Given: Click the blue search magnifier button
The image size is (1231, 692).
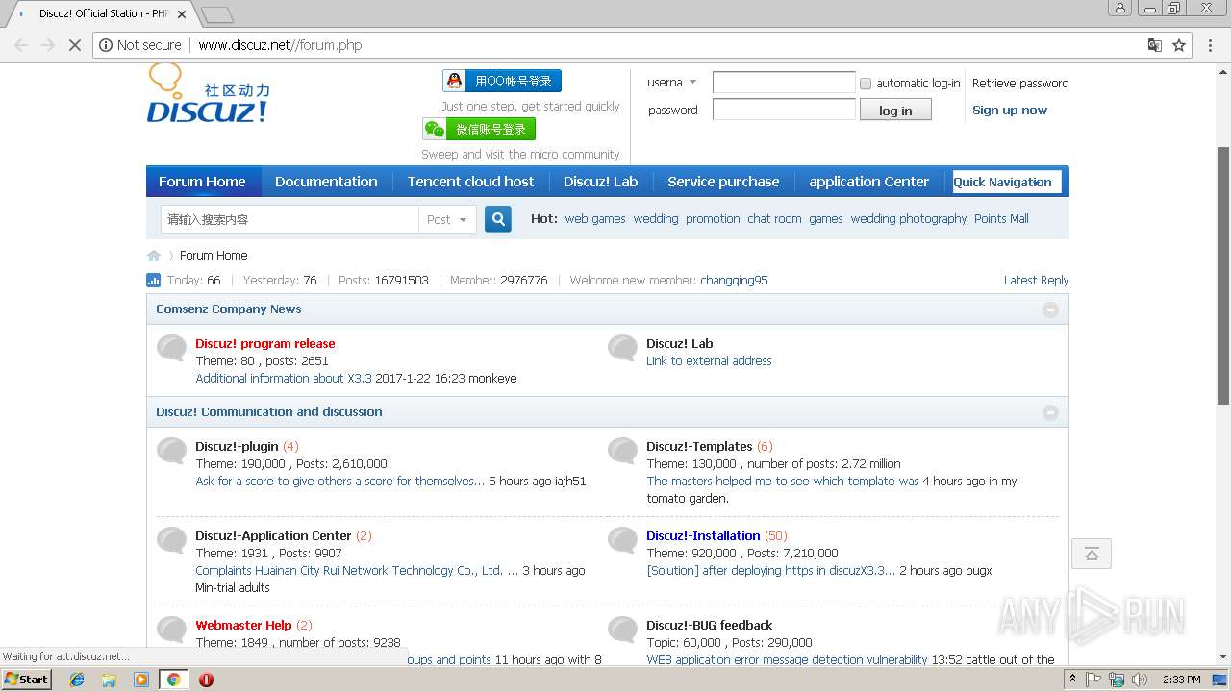Looking at the screenshot, I should tap(497, 219).
